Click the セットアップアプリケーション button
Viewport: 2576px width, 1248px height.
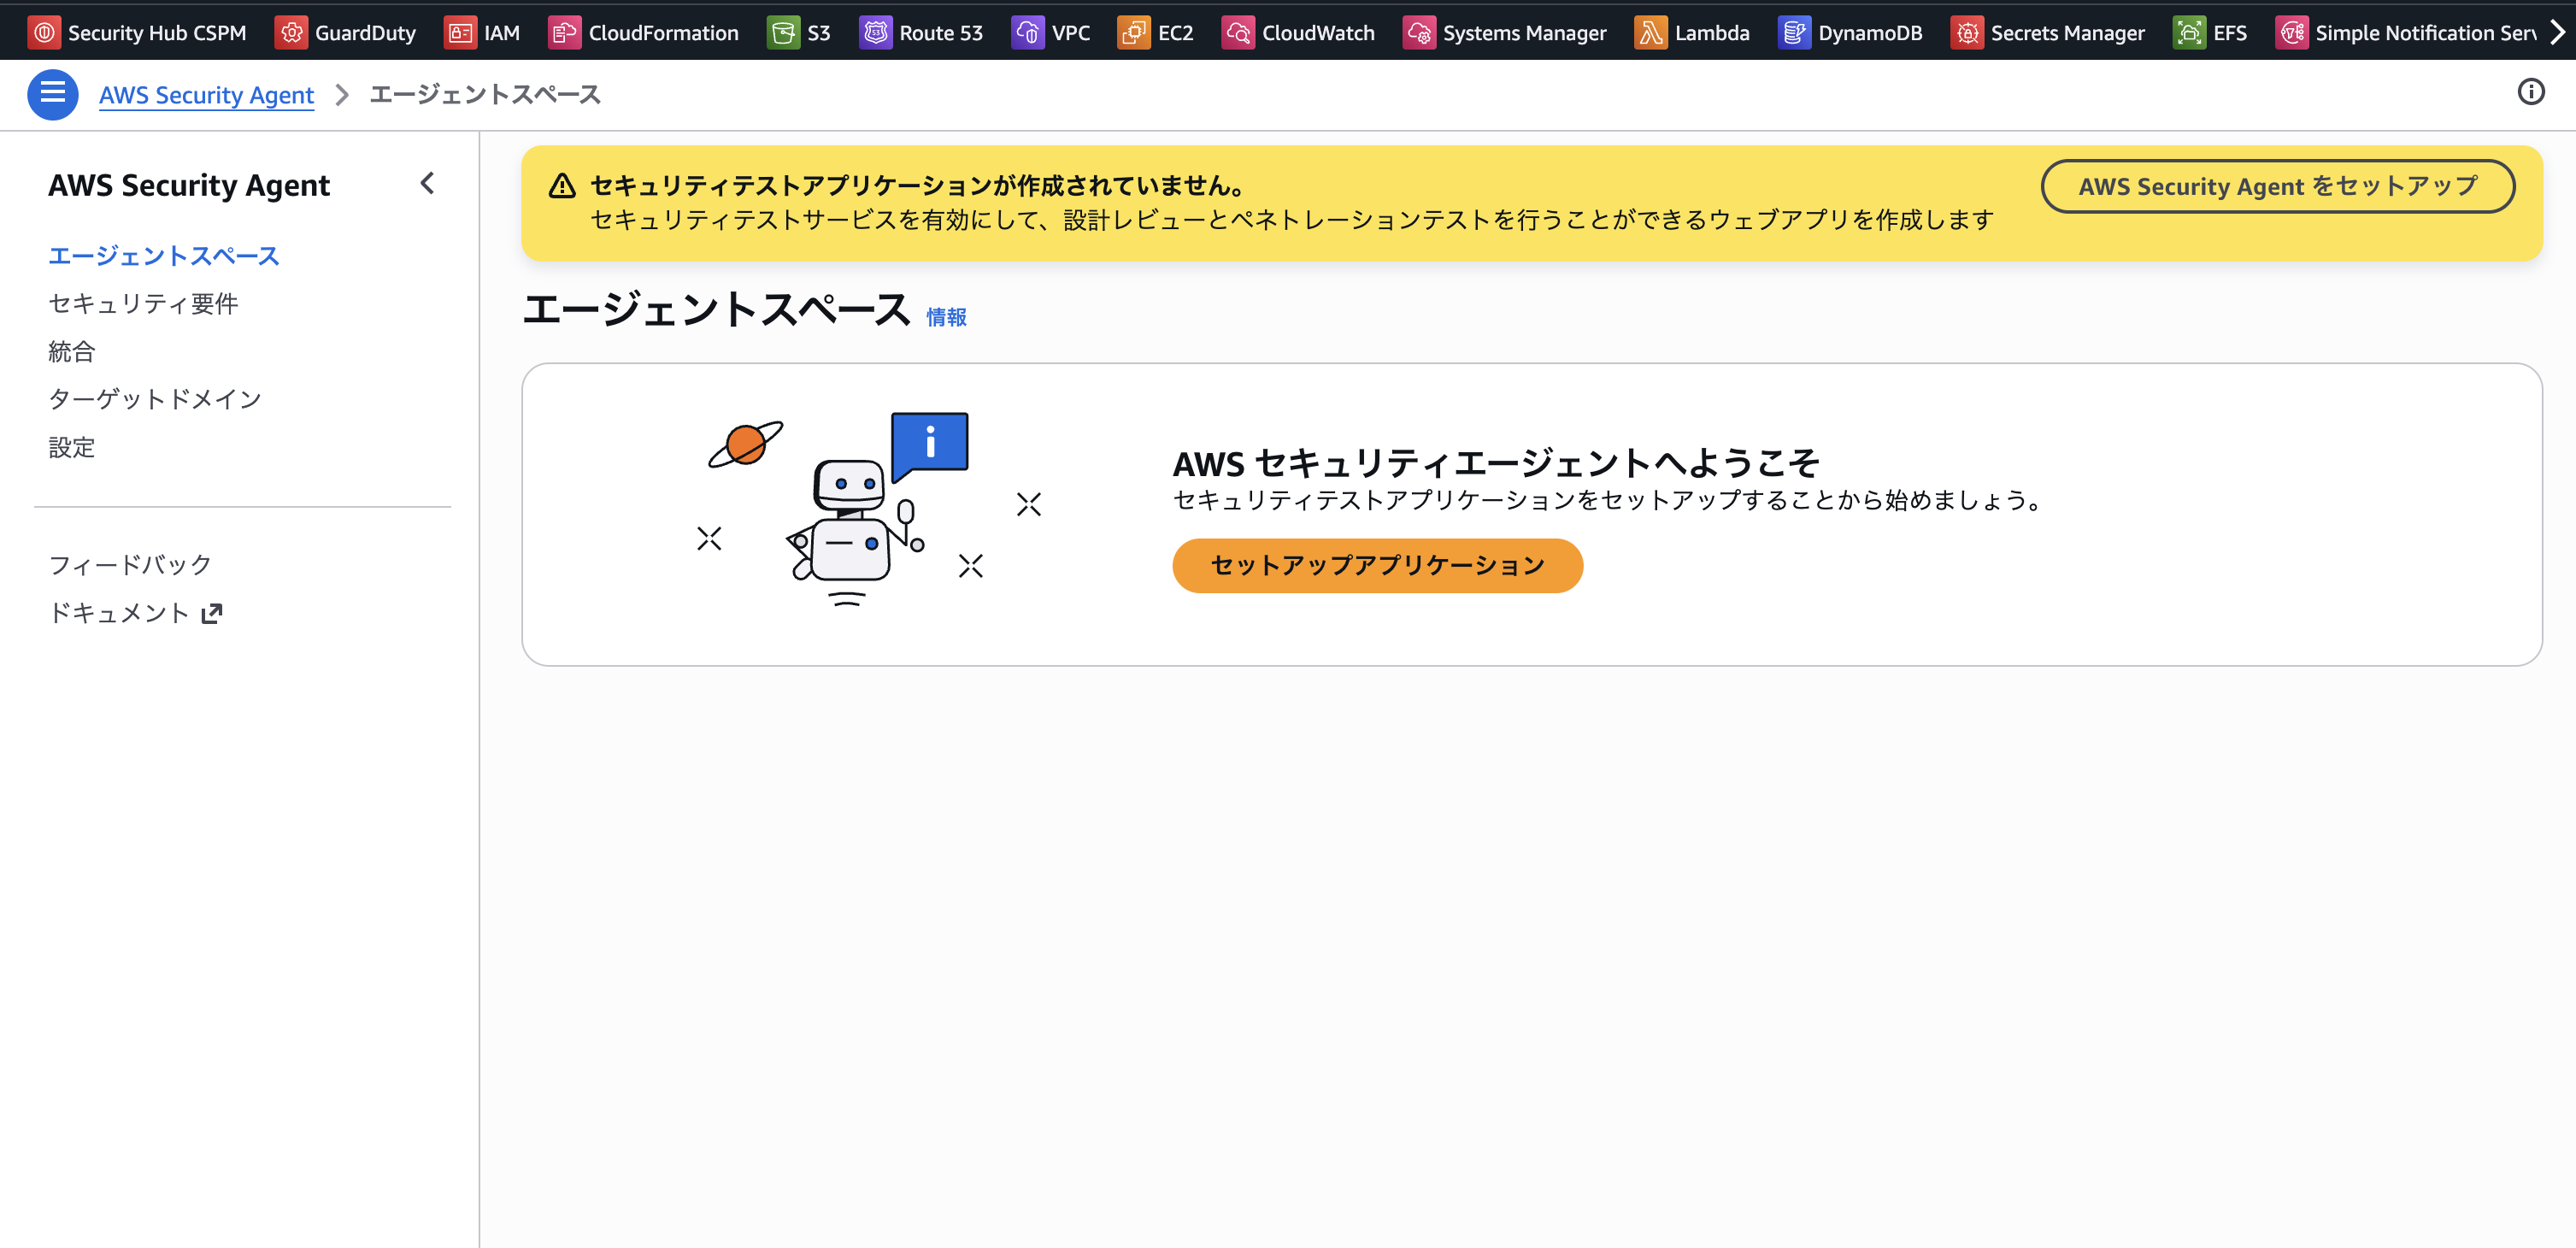(1377, 565)
